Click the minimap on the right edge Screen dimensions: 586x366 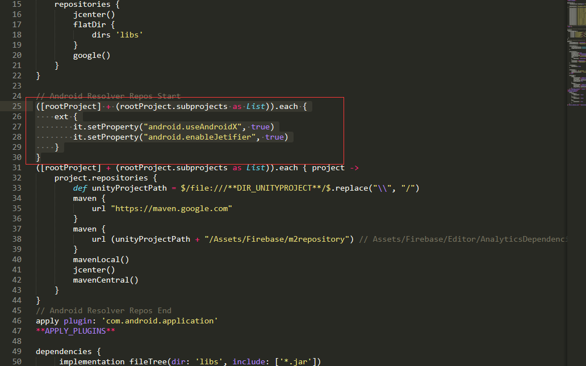(x=576, y=52)
